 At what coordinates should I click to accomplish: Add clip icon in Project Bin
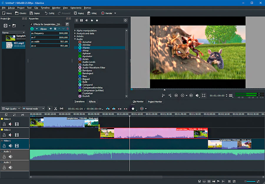point(6,26)
